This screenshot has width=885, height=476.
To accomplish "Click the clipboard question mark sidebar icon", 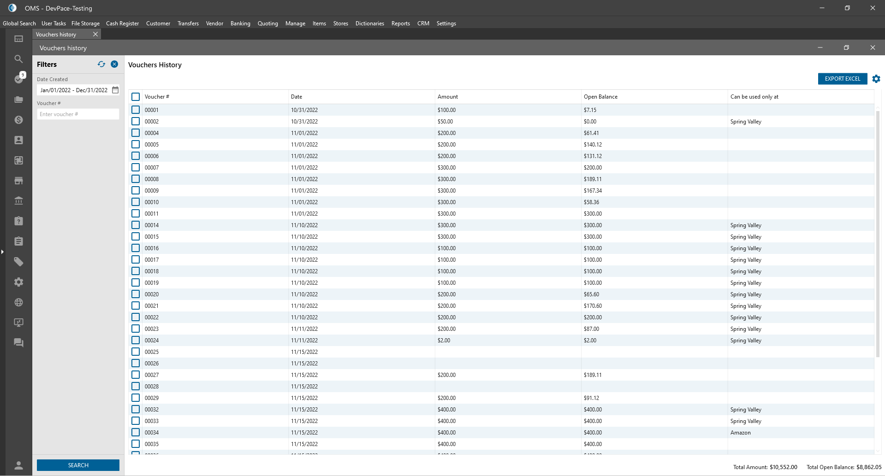I will click(x=18, y=221).
